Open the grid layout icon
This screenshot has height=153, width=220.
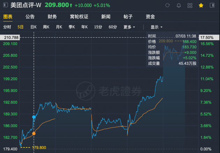click(190, 6)
